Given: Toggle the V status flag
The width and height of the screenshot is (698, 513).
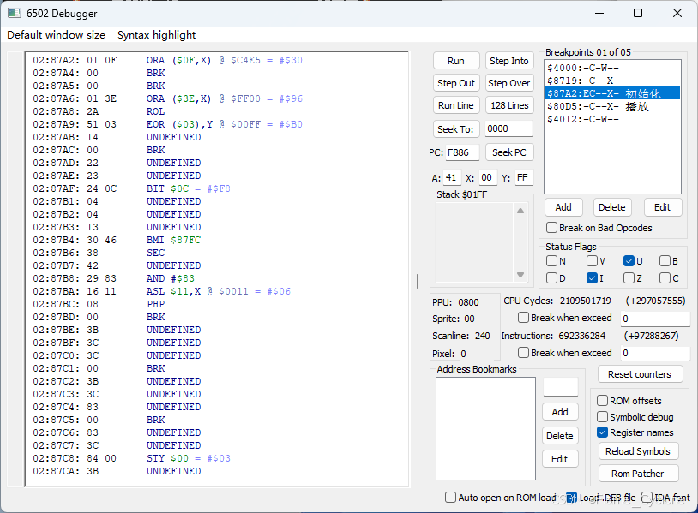Looking at the screenshot, I should pyautogui.click(x=592, y=261).
